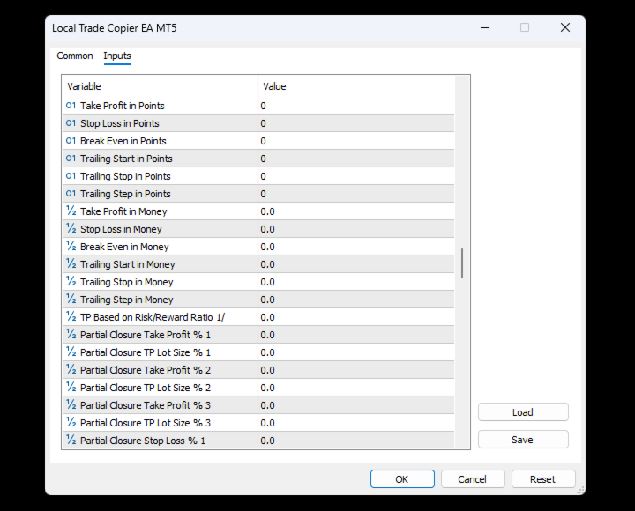Click the fraction icon beside Break Even in Money
635x511 pixels.
point(71,247)
